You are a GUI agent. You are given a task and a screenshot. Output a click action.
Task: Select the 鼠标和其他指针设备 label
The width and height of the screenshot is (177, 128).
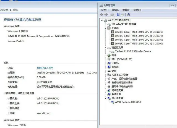click(x=122, y=82)
